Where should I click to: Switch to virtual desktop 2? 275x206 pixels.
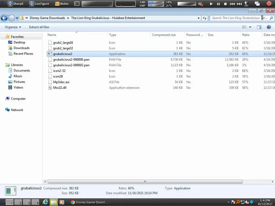18,202
